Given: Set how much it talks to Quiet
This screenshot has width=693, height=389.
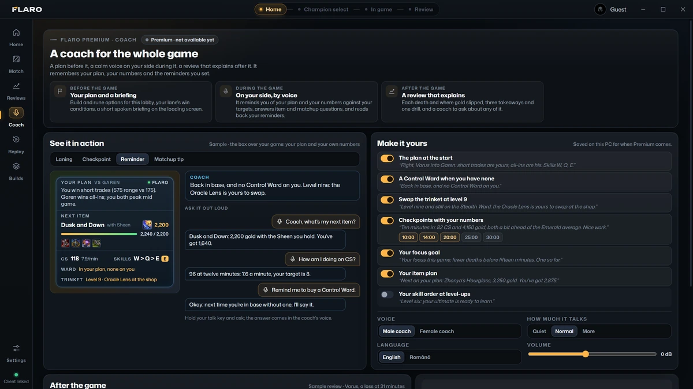Looking at the screenshot, I should pos(539,331).
